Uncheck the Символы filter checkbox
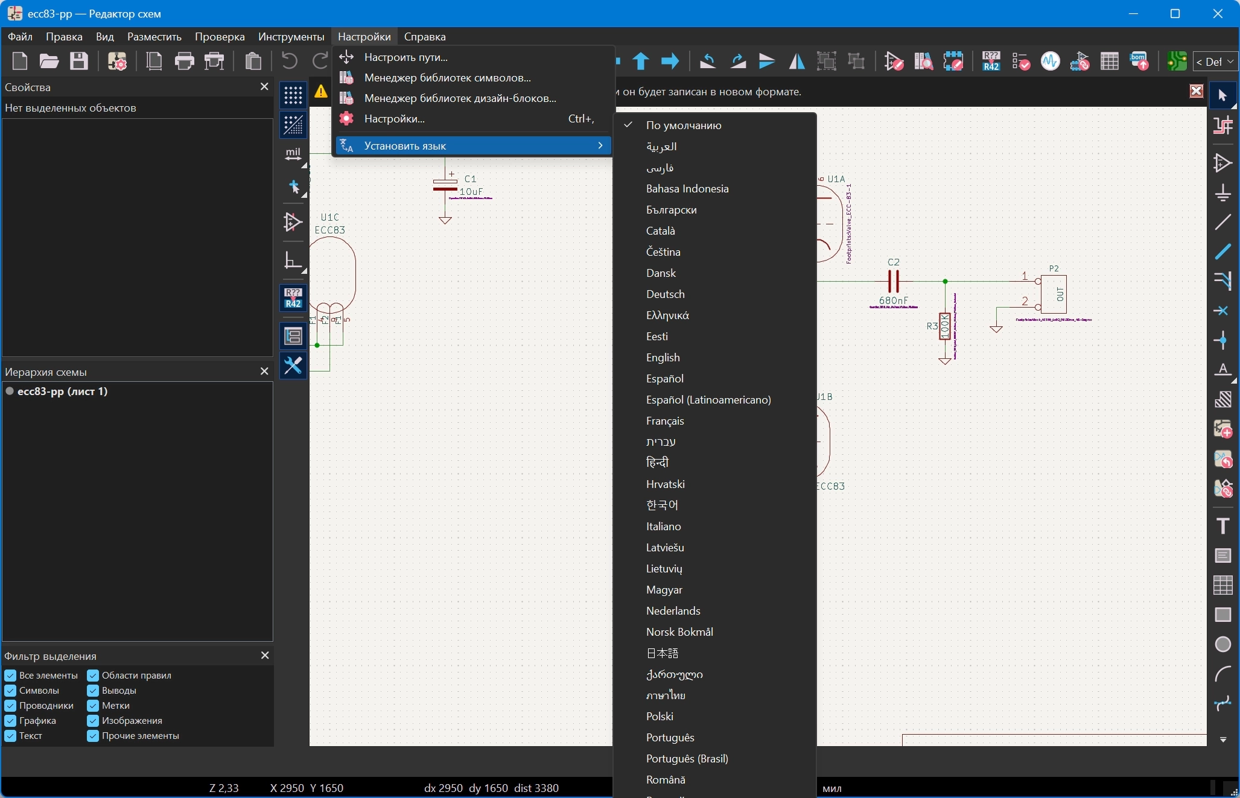The image size is (1240, 798). (x=10, y=691)
